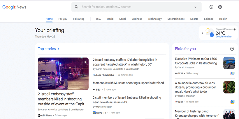Switch to the For you tab
This screenshot has width=239, height=119.
click(x=63, y=19)
